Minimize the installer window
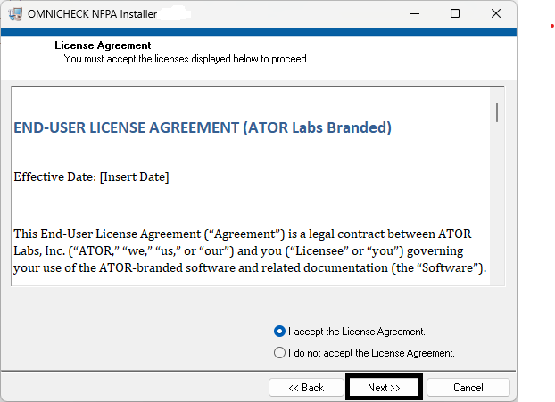Image resolution: width=555 pixels, height=402 pixels. click(x=415, y=13)
